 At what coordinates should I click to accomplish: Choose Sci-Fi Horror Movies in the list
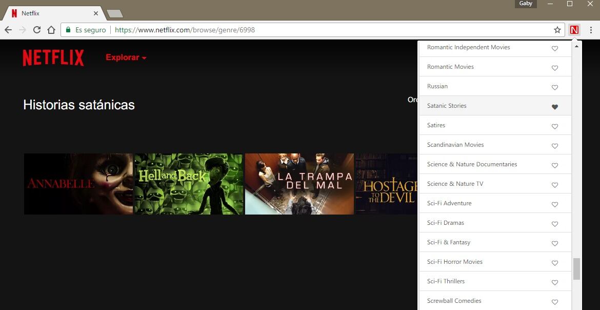click(454, 262)
